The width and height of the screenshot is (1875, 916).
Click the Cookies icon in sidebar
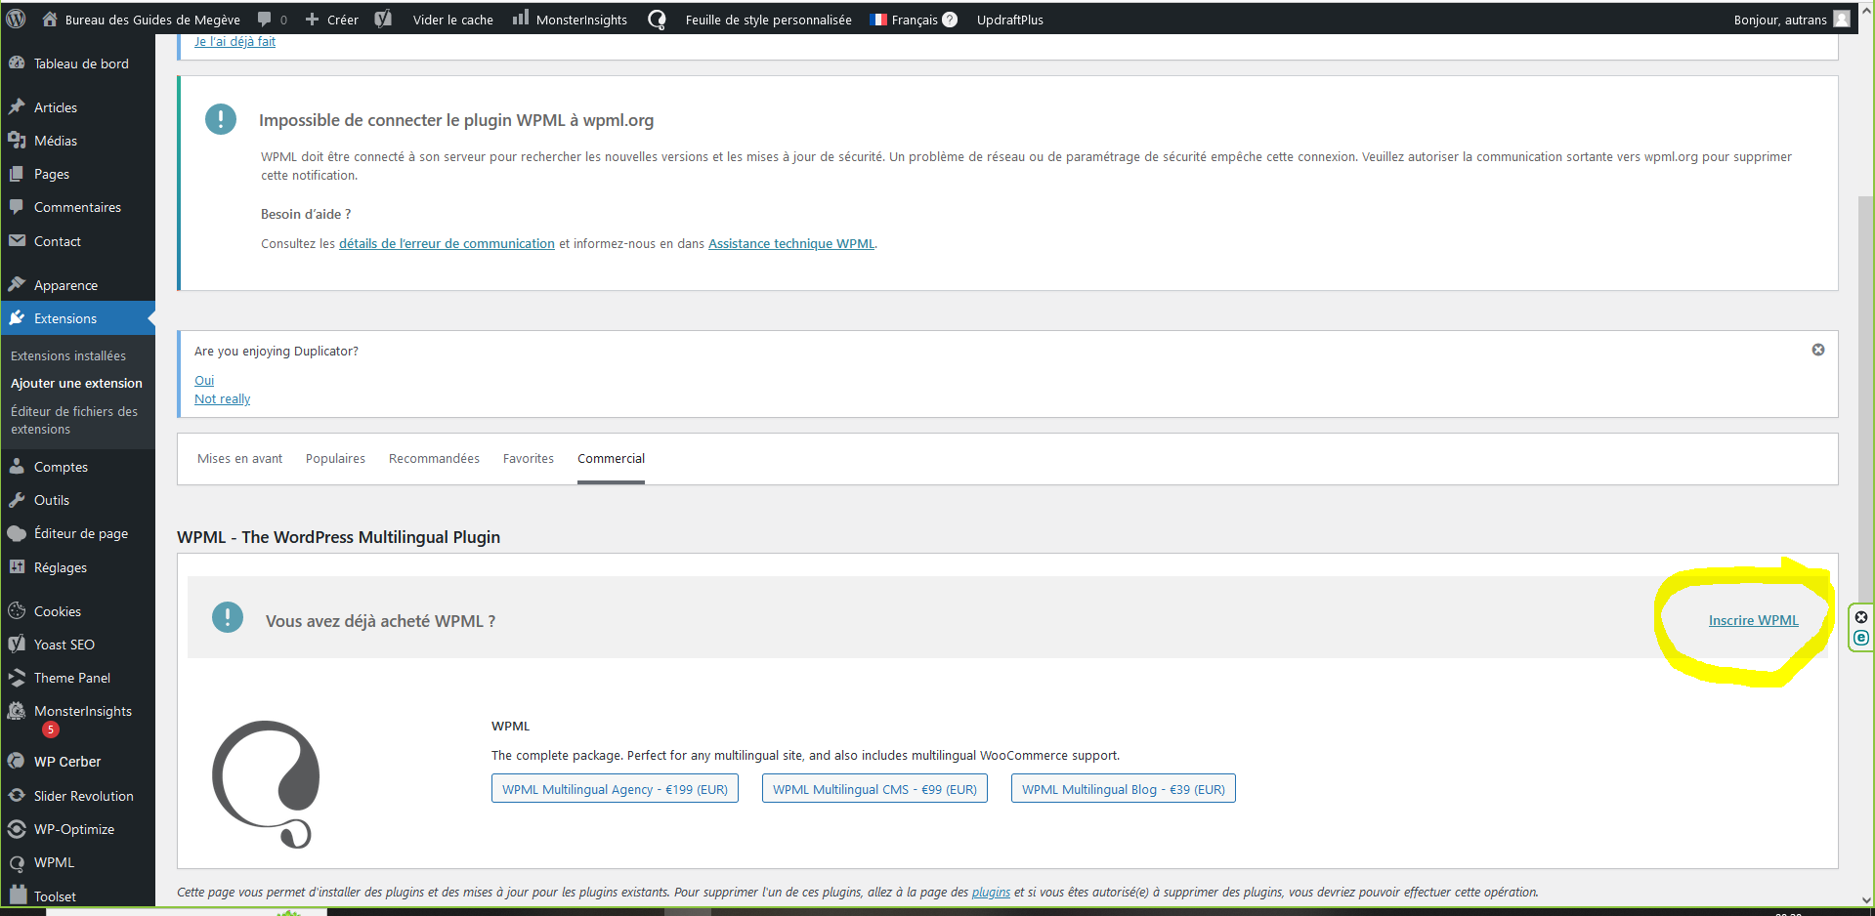point(17,610)
